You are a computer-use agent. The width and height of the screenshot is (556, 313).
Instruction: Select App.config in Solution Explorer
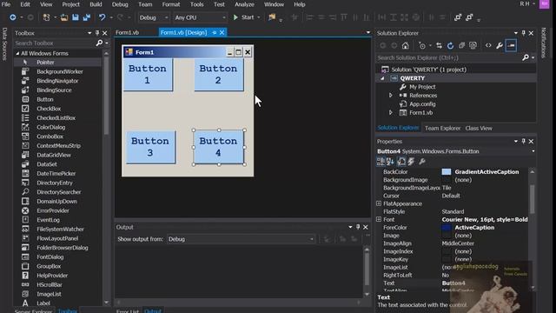coord(422,104)
